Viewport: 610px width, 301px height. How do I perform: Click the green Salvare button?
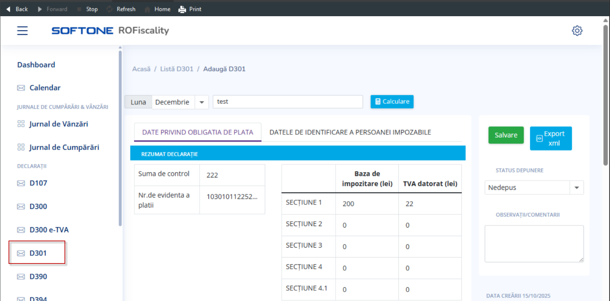(505, 135)
